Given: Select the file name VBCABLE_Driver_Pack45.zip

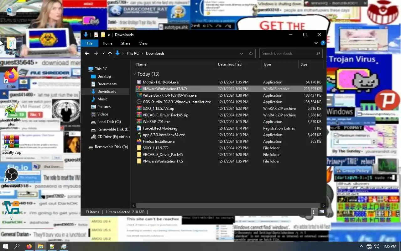Looking at the screenshot, I should click(165, 115).
